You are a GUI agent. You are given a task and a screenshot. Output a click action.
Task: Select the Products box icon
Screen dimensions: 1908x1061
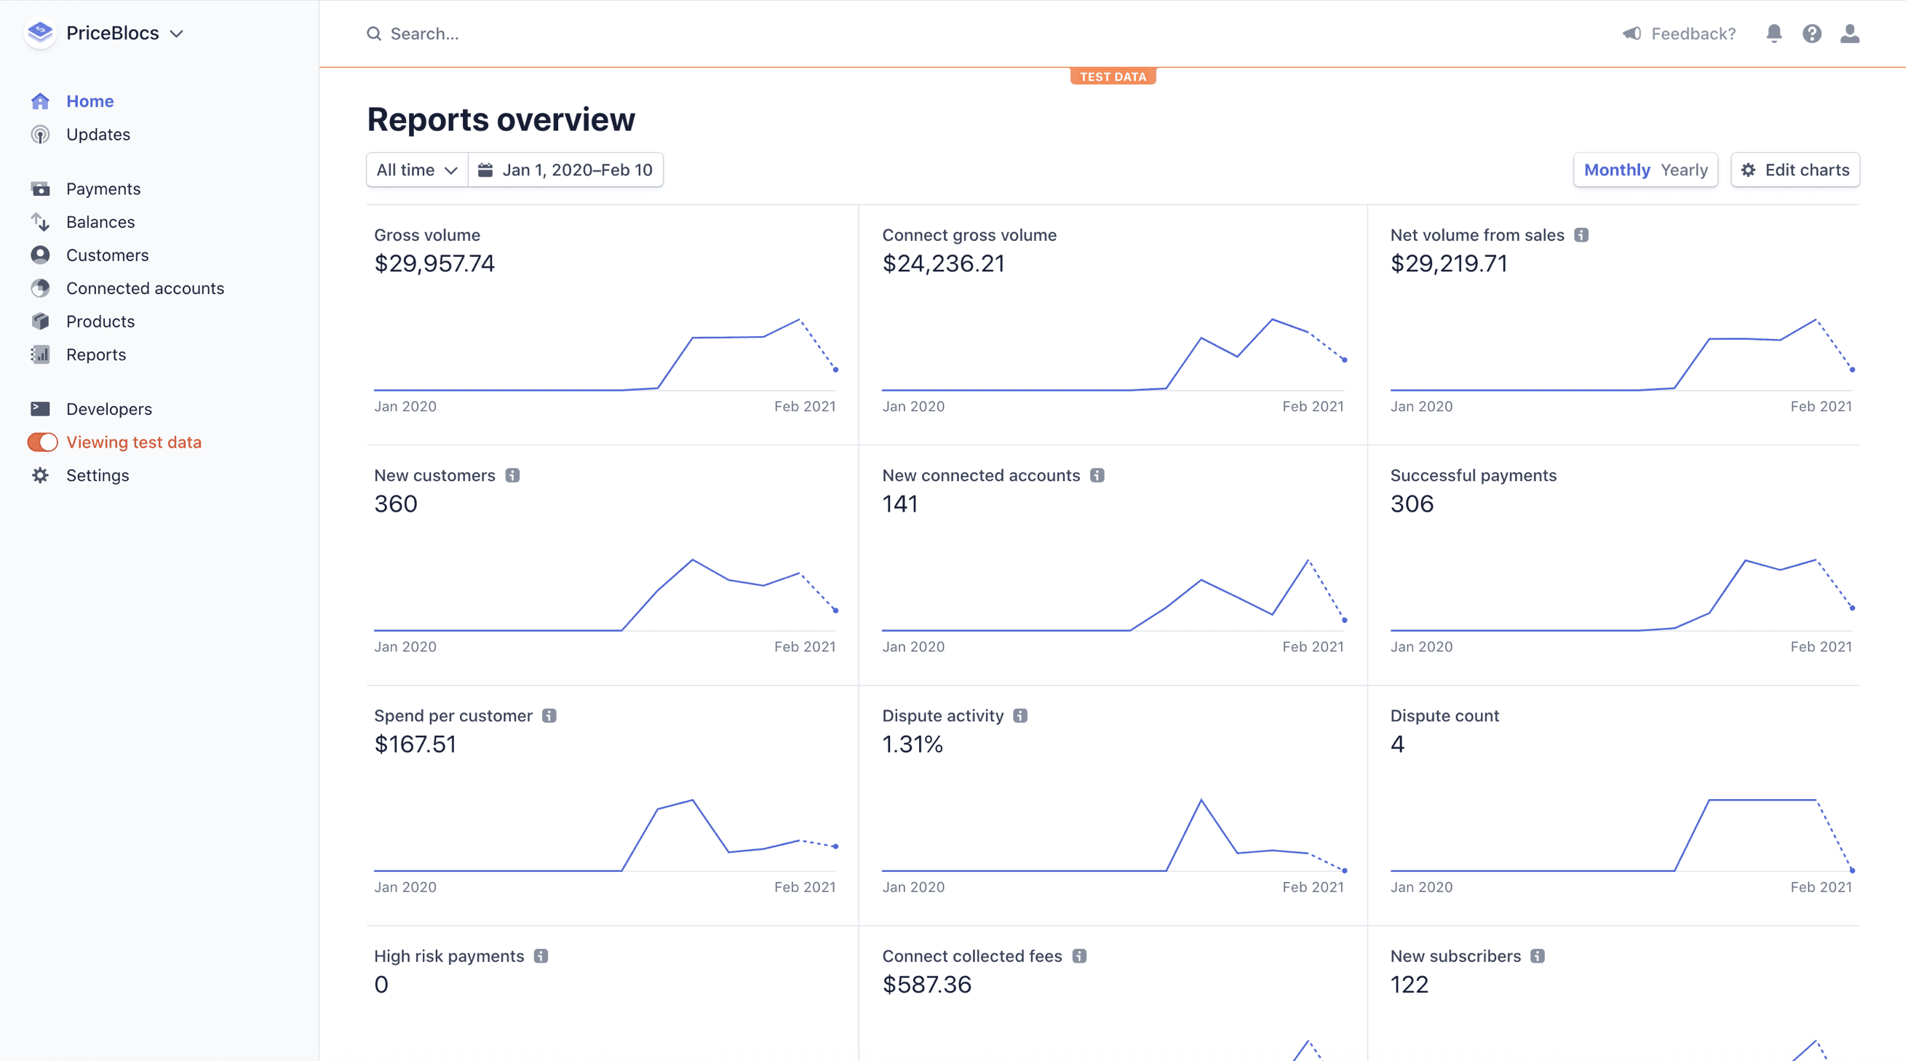click(41, 322)
